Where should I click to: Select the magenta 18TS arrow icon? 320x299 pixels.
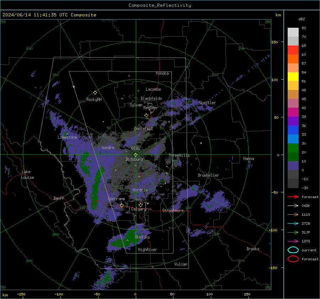click(x=293, y=241)
